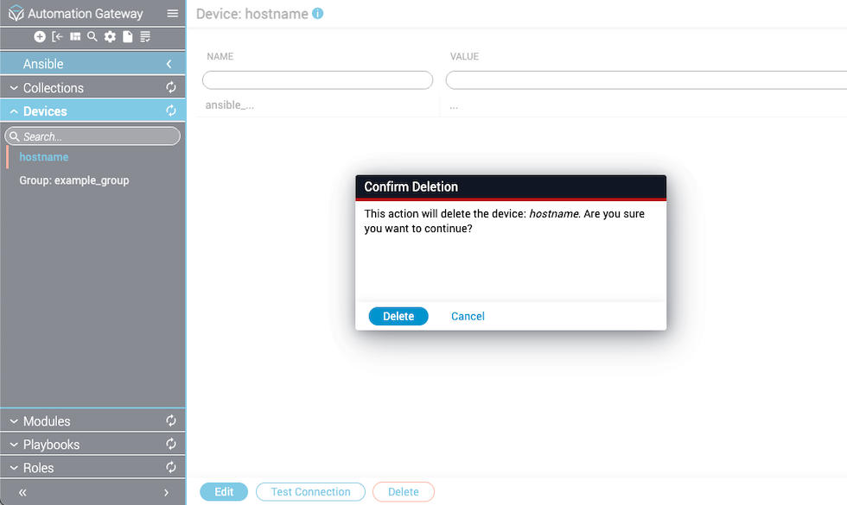Click the VALUE column header
This screenshot has width=847, height=505.
click(465, 56)
